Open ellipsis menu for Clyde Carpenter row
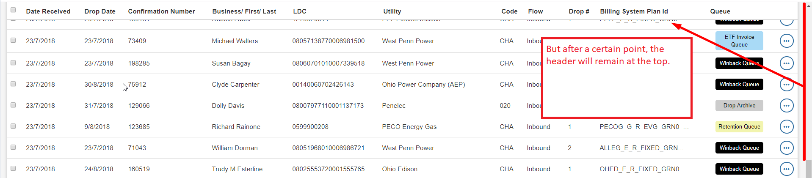Image resolution: width=812 pixels, height=178 pixels. (x=786, y=85)
